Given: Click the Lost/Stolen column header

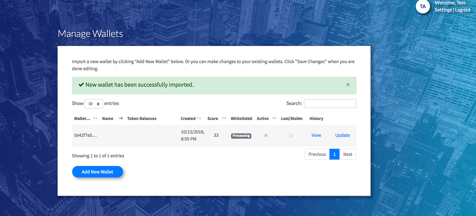Looking at the screenshot, I should point(292,118).
